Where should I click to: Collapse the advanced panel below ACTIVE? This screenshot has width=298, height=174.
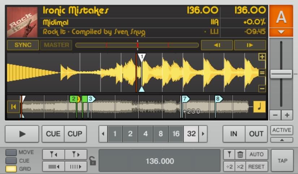click(x=282, y=140)
